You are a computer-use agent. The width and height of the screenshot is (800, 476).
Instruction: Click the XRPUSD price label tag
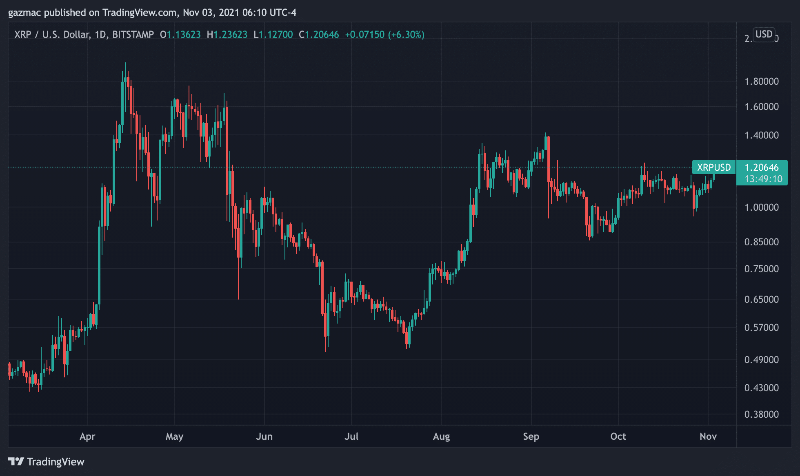pyautogui.click(x=714, y=167)
